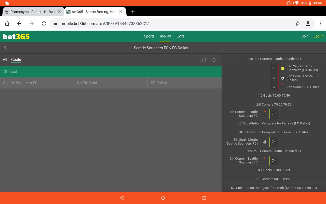The width and height of the screenshot is (326, 204).
Task: Open the Extra menu item
Action: 180,36
